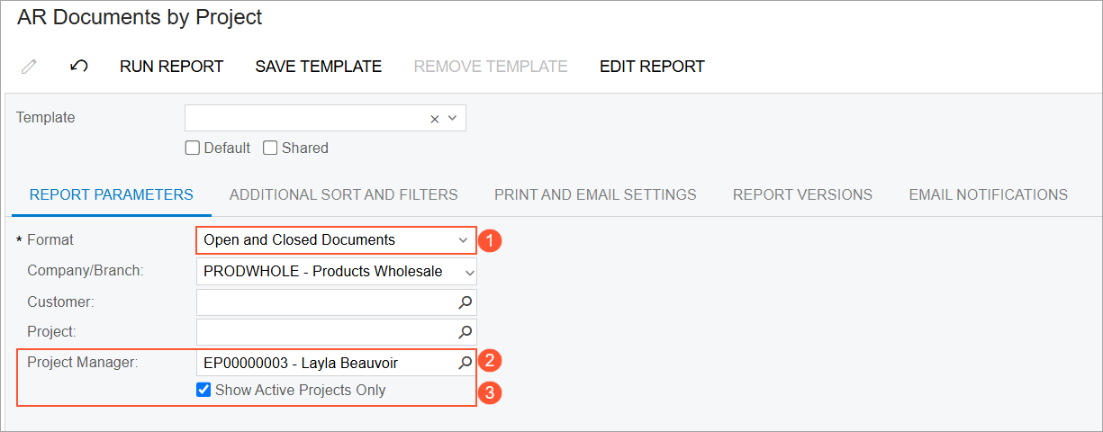The image size is (1103, 432).
Task: Click the pencil edit icon
Action: [x=29, y=67]
